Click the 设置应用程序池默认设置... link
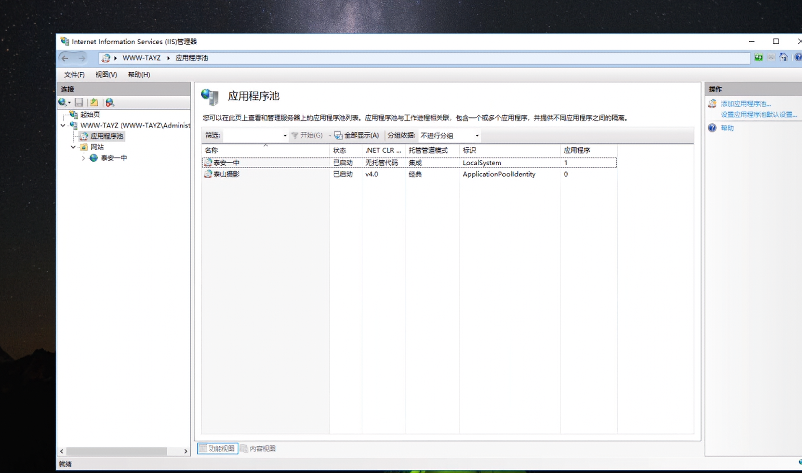This screenshot has width=802, height=473. [x=759, y=114]
